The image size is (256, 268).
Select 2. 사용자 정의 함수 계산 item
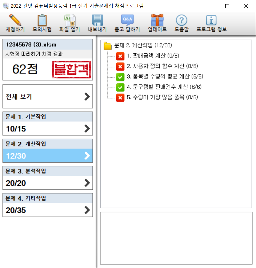[162, 66]
